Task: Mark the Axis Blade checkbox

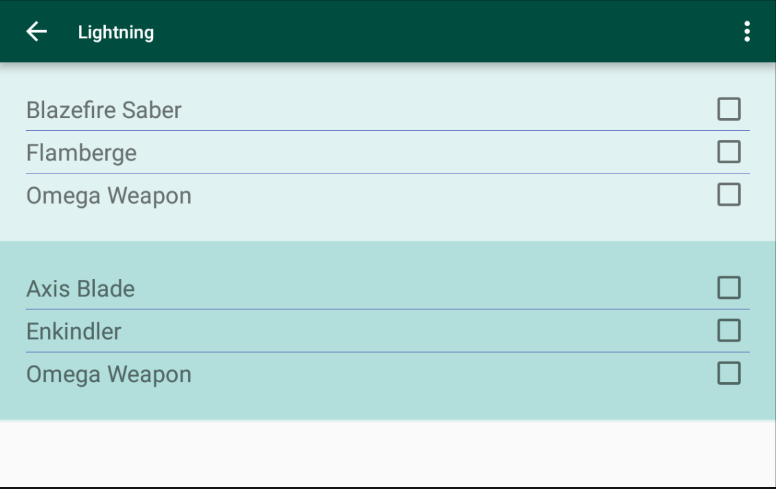Action: 729,288
